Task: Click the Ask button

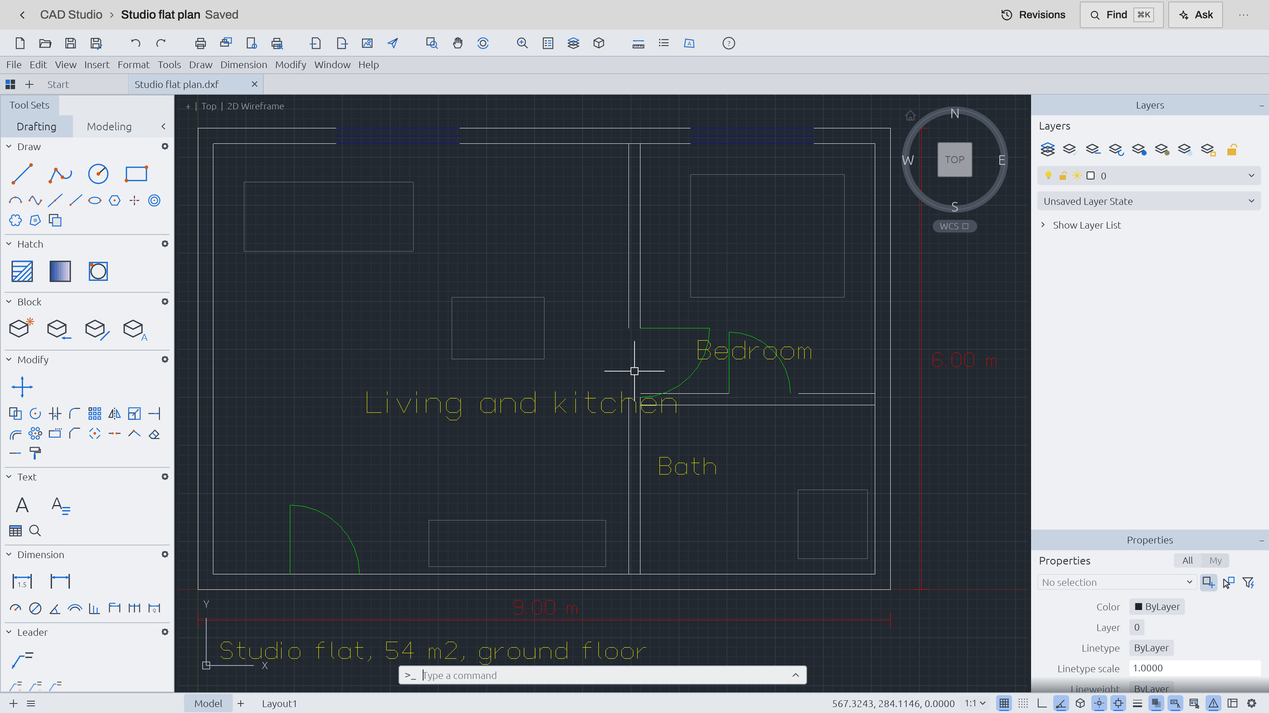Action: (1195, 15)
